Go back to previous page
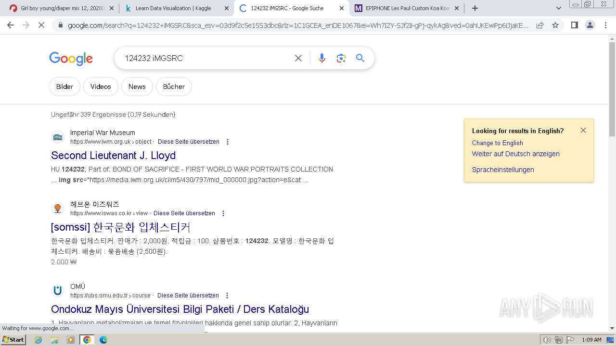This screenshot has height=346, width=616. [11, 25]
